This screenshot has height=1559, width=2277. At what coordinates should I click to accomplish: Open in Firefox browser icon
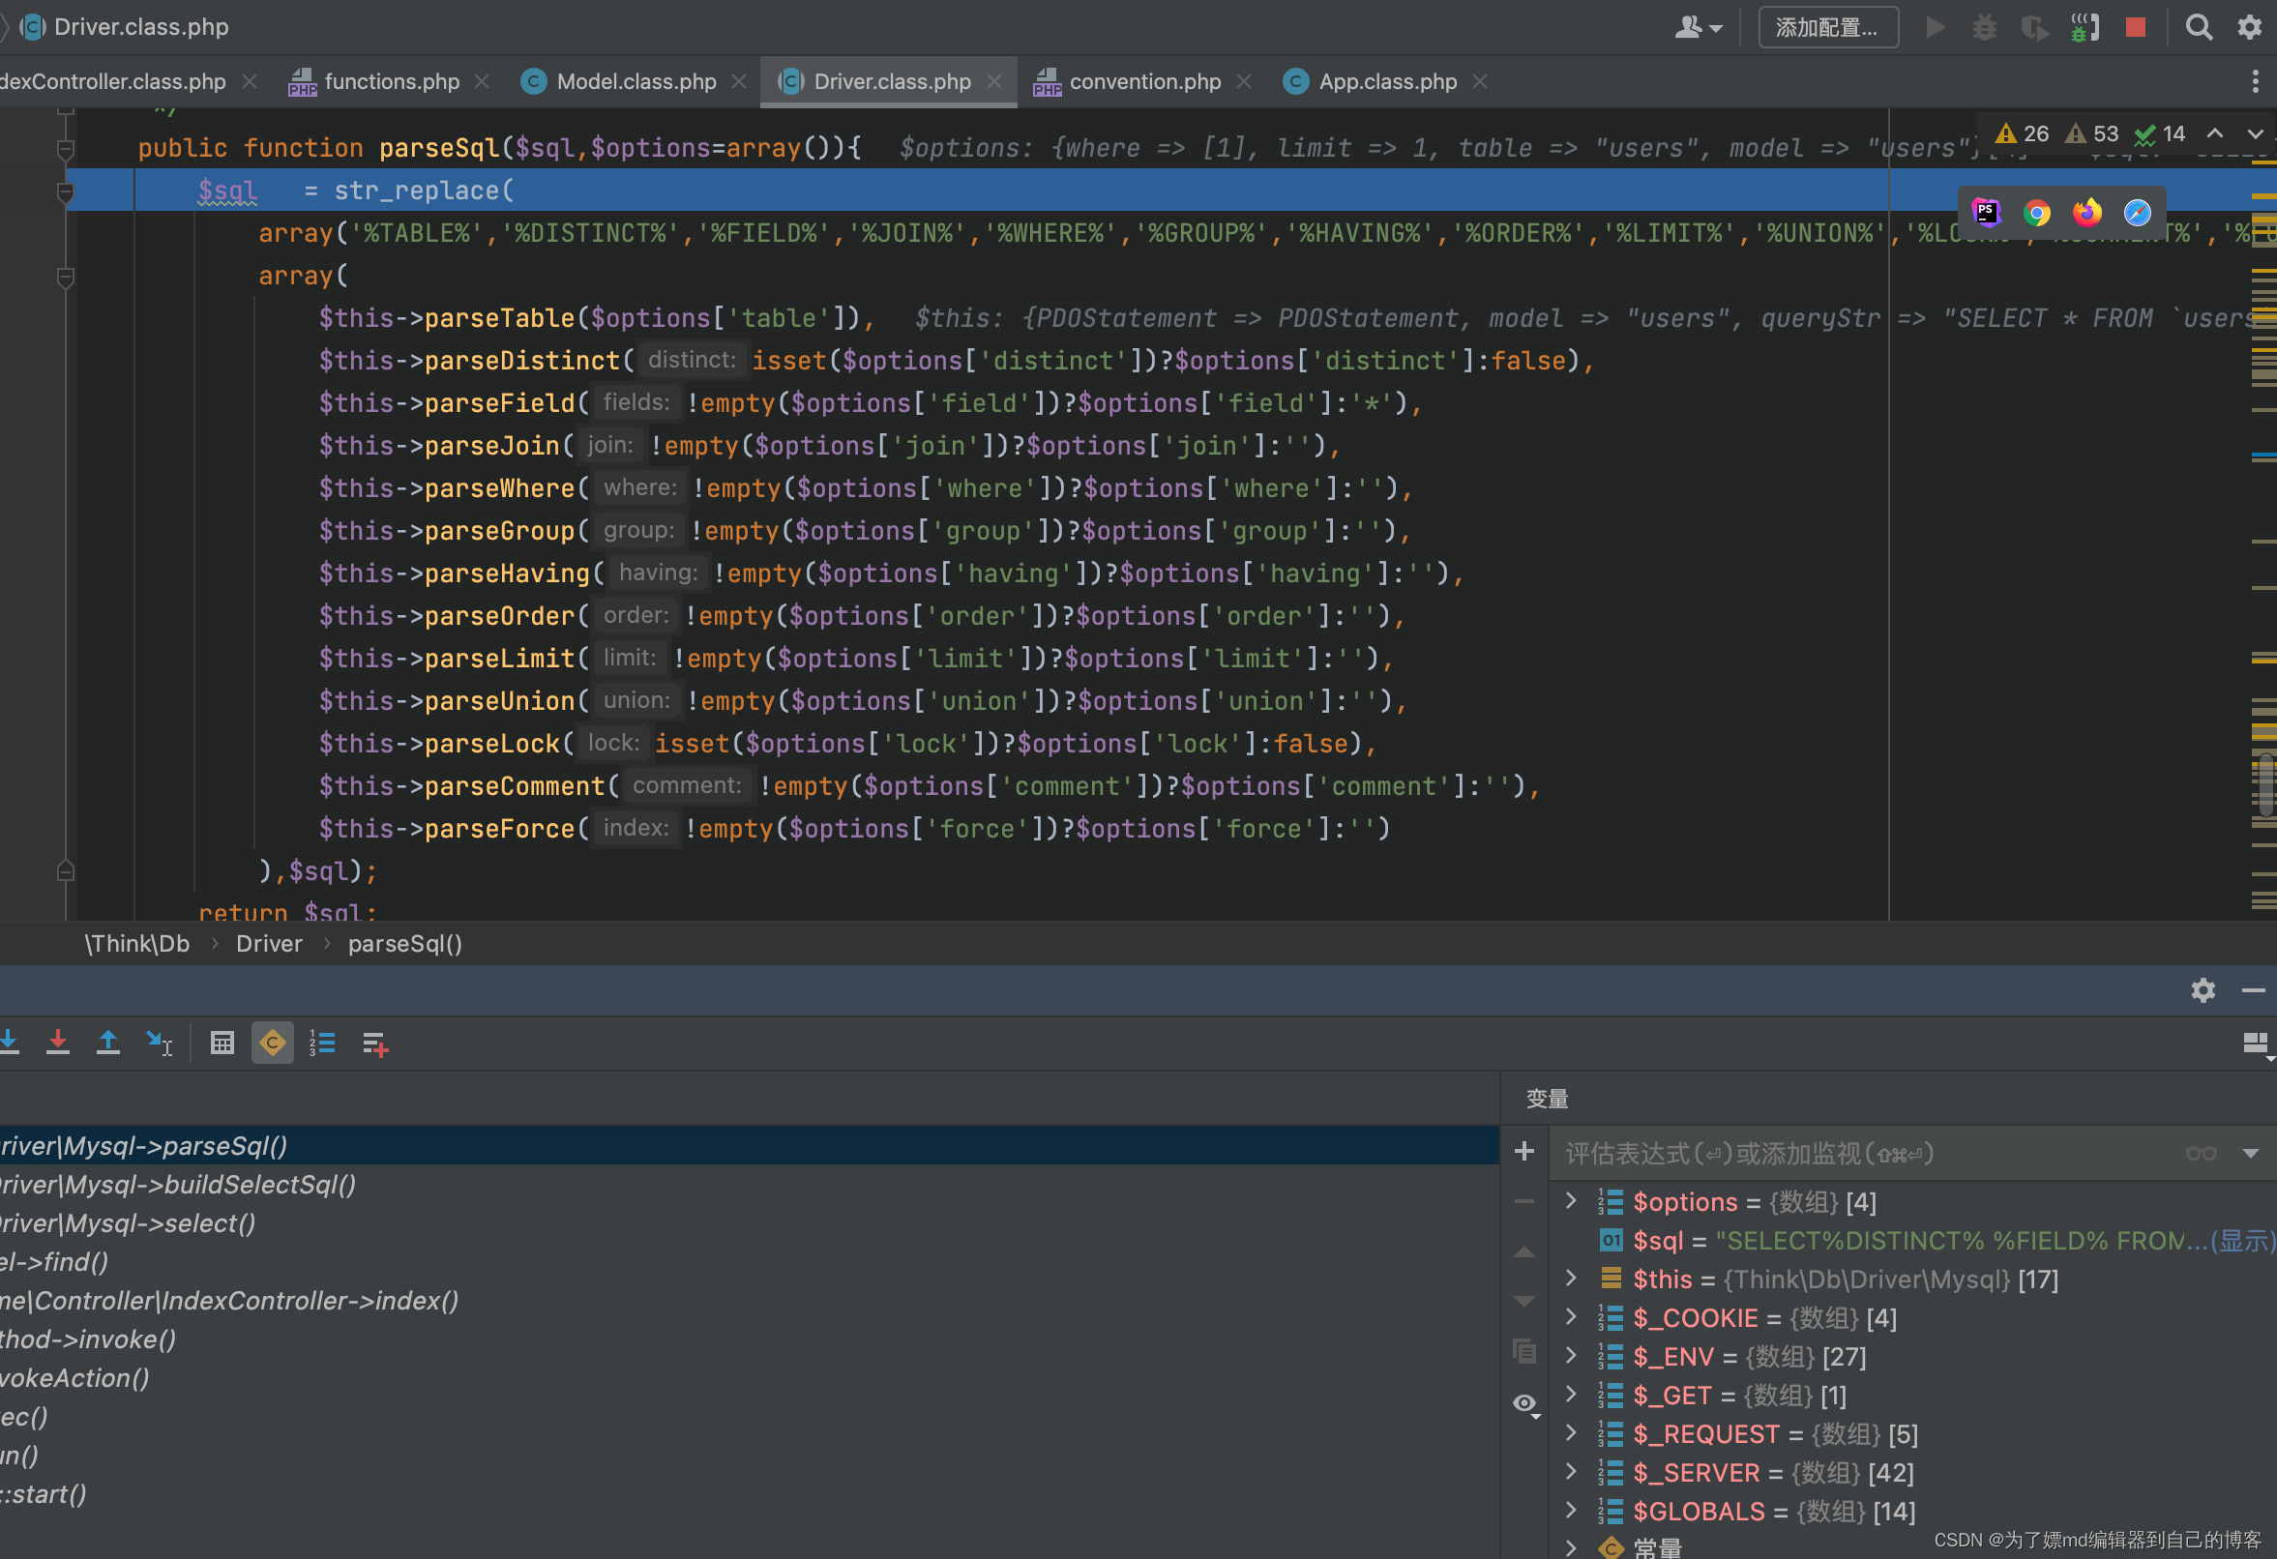point(2086,213)
